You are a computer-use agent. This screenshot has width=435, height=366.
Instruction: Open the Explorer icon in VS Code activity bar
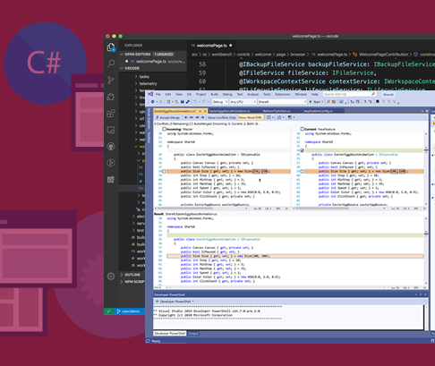[x=111, y=47]
